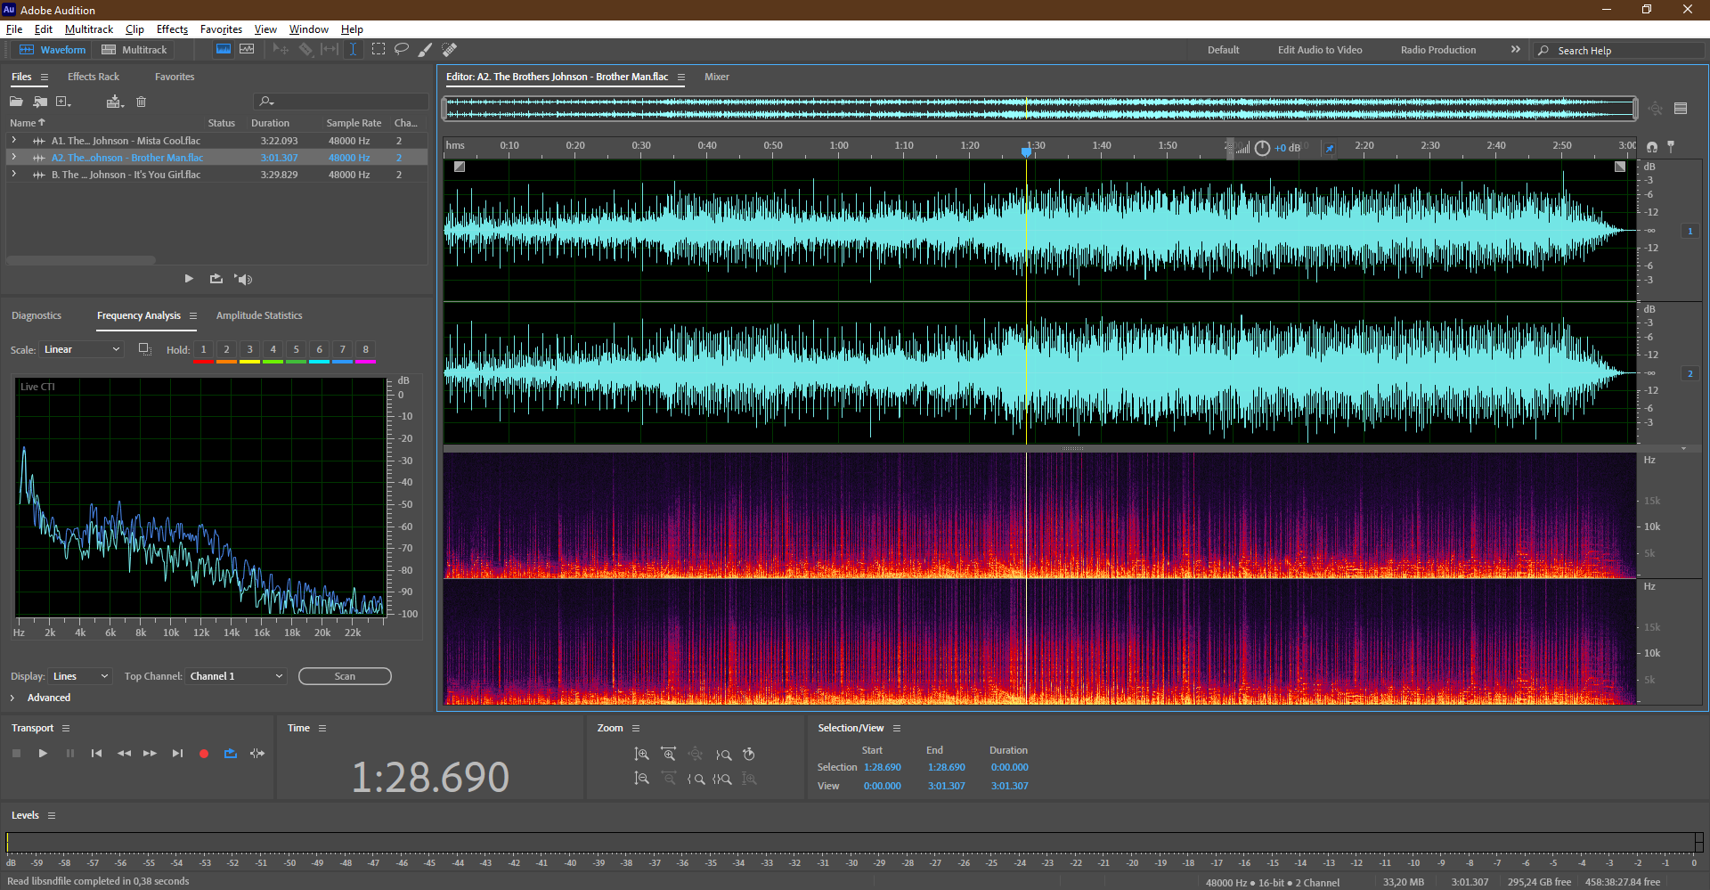
Task: Toggle Show Spectral Pitch Display button
Action: click(247, 49)
